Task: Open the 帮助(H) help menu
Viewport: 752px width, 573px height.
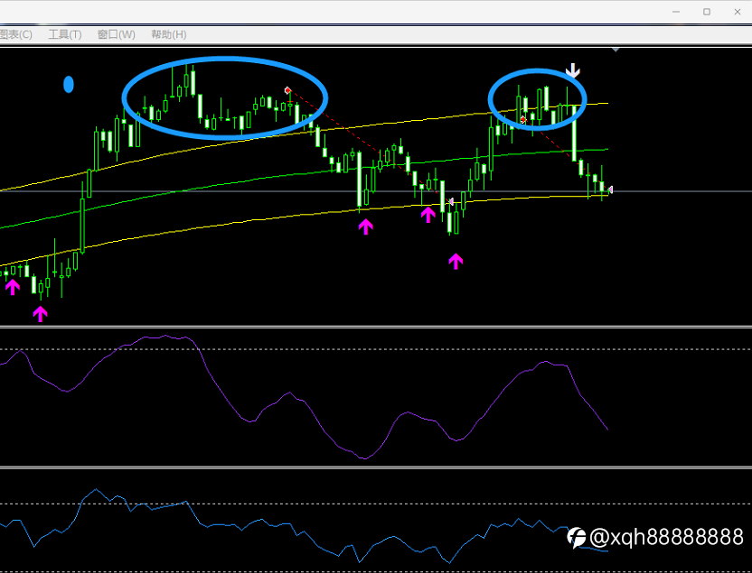Action: point(168,34)
